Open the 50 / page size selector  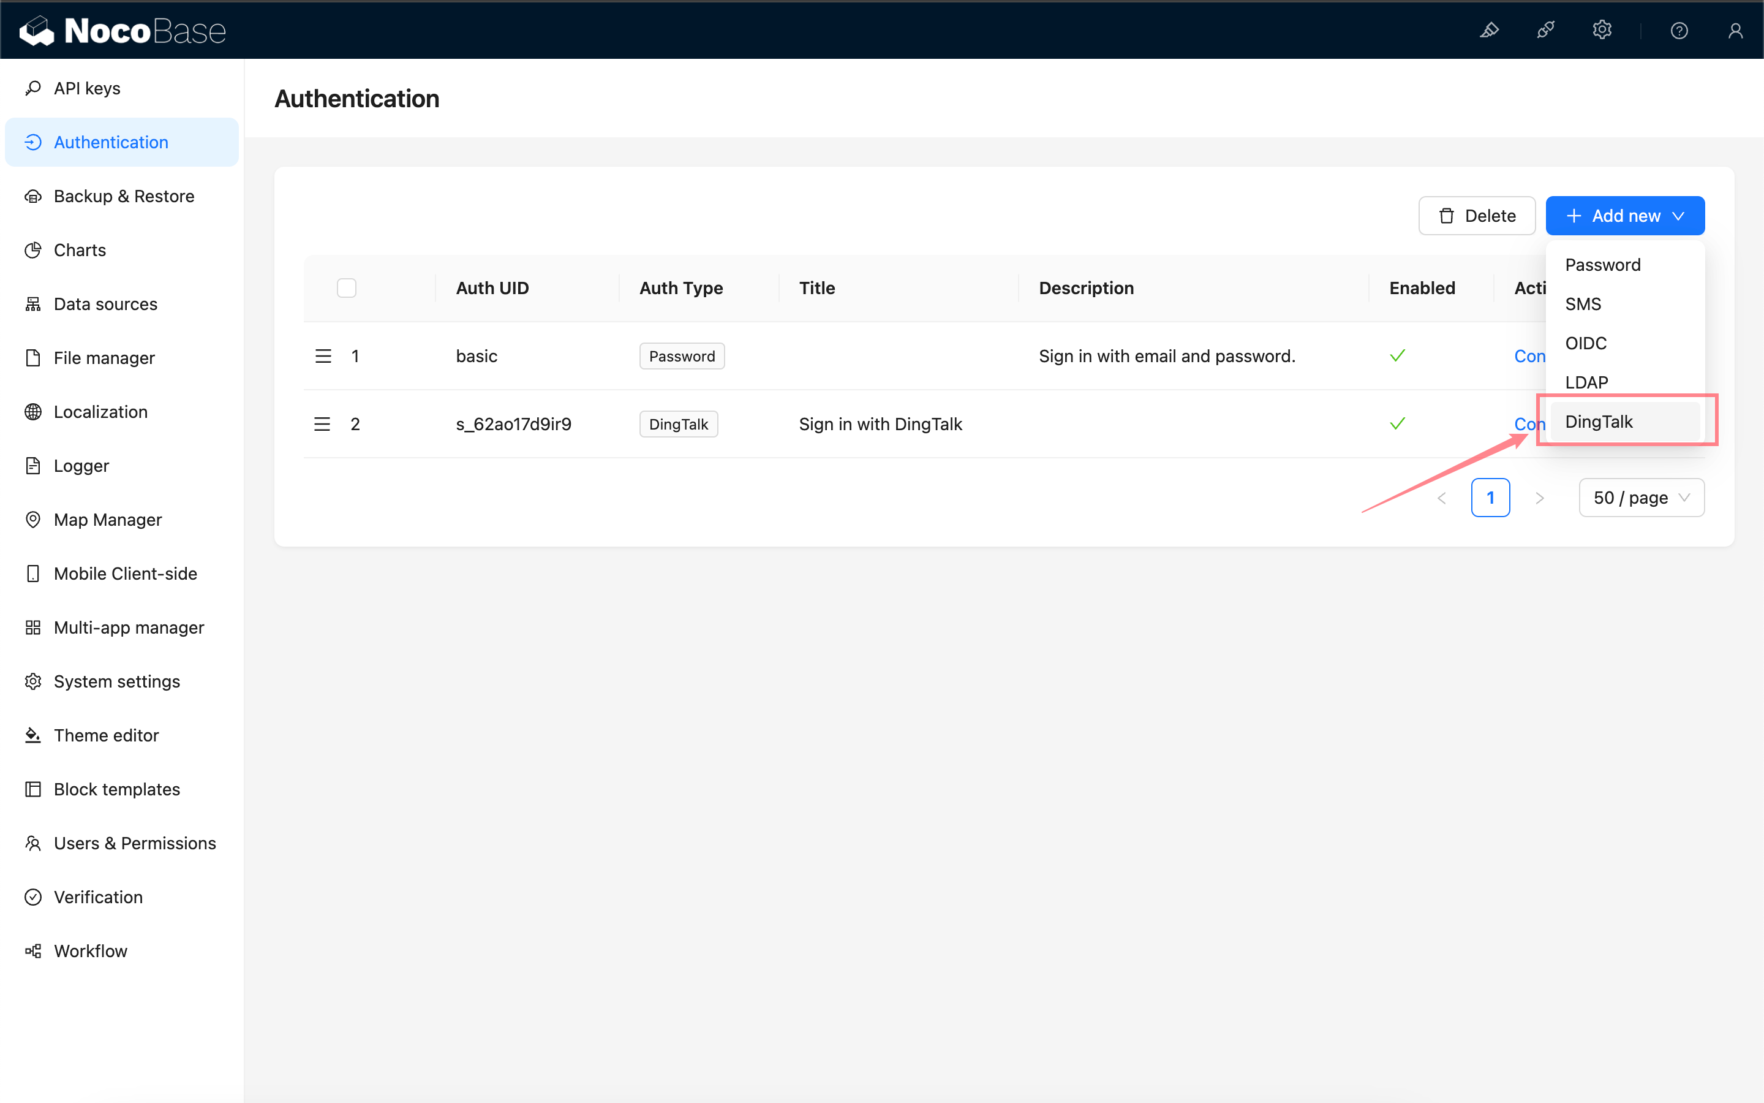point(1641,498)
